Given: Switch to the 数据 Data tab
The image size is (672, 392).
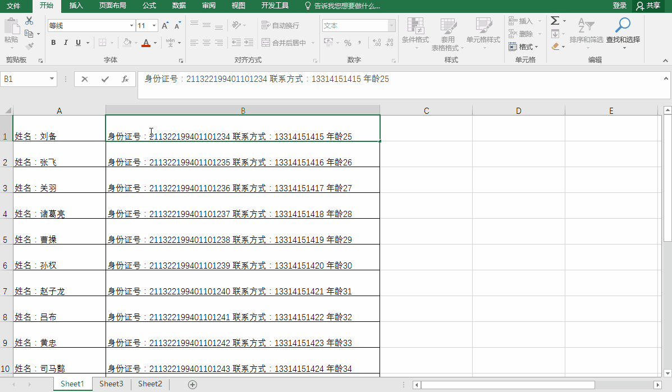Looking at the screenshot, I should pyautogui.click(x=179, y=6).
